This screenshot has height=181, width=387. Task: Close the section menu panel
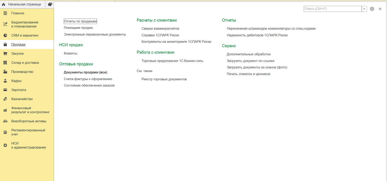pyautogui.click(x=380, y=9)
